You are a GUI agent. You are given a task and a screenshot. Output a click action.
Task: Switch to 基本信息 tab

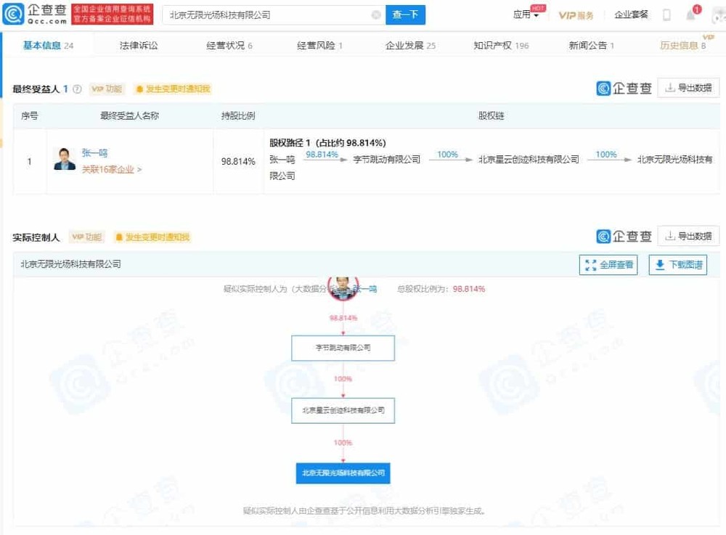point(48,45)
